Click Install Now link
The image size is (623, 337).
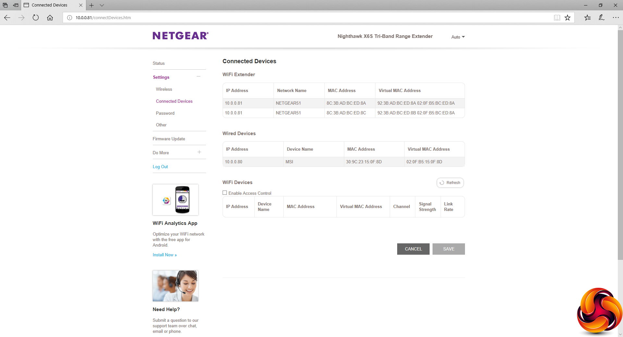tap(165, 255)
